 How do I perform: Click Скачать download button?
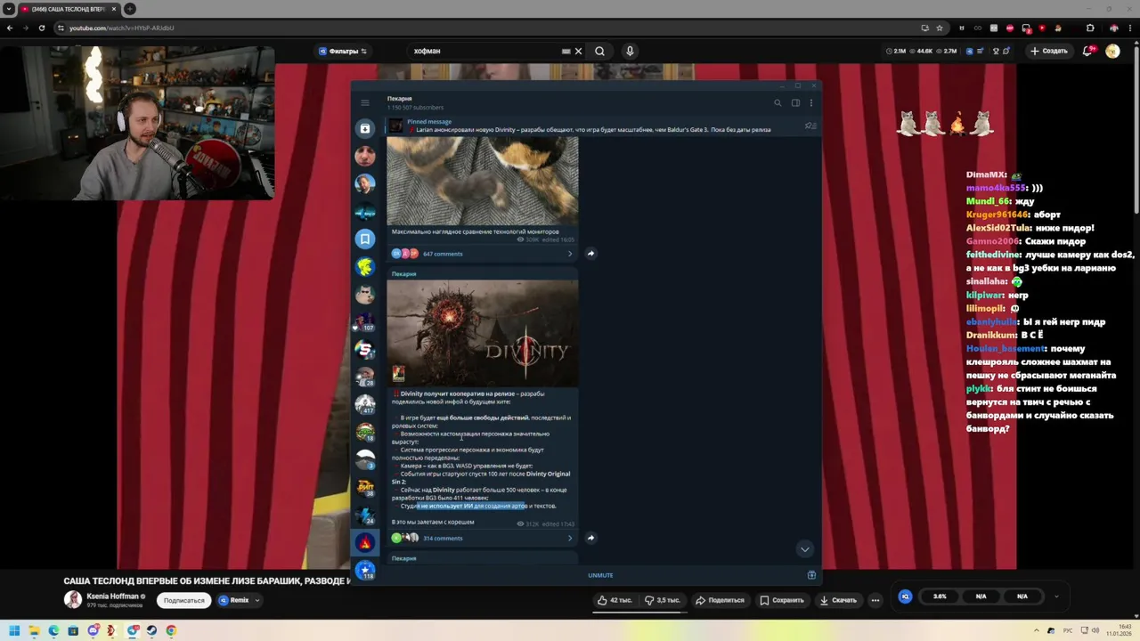tap(838, 600)
